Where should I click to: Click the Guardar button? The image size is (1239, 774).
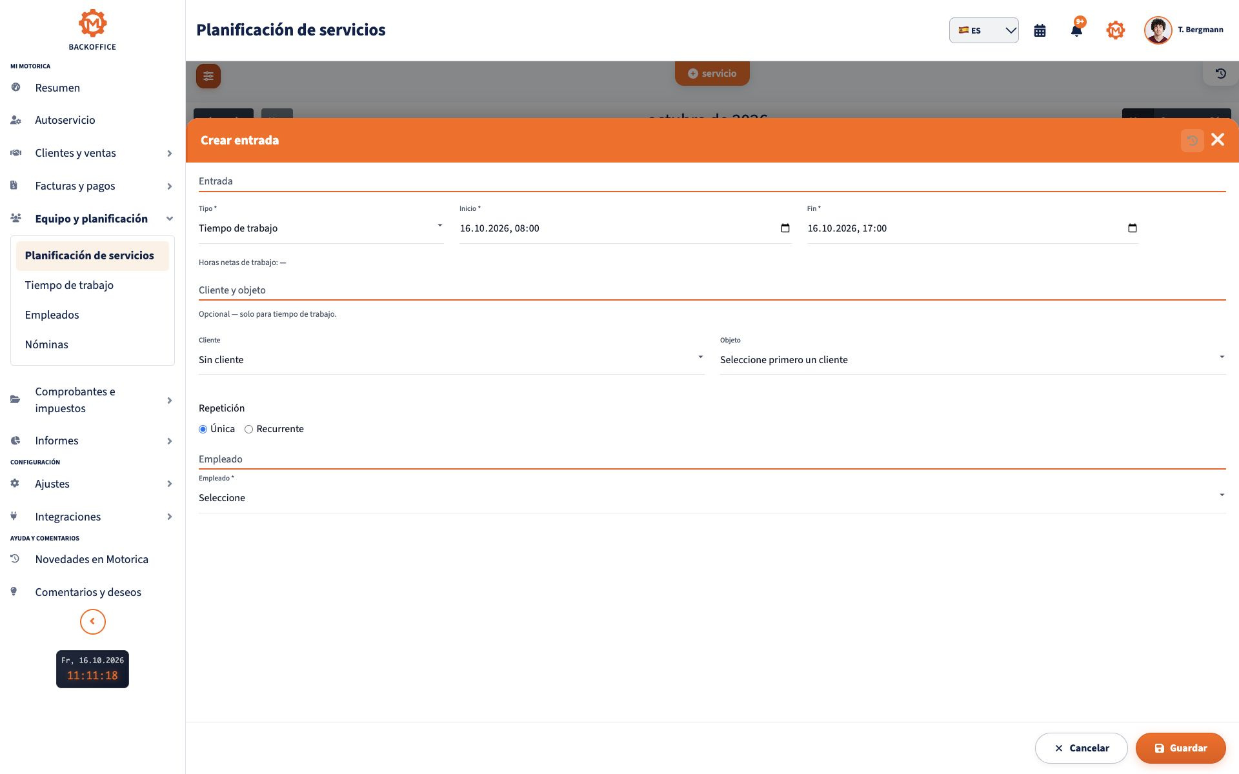pyautogui.click(x=1181, y=748)
